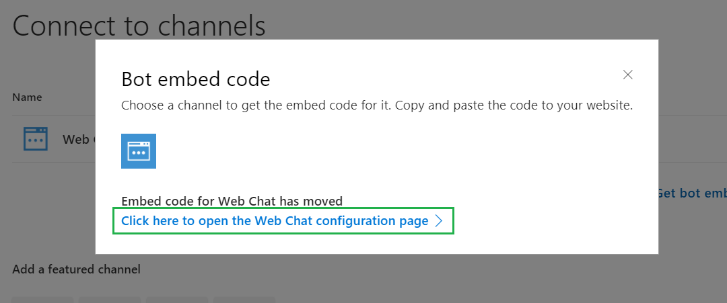Close the Bot embed code dialog
The width and height of the screenshot is (727, 303).
628,75
